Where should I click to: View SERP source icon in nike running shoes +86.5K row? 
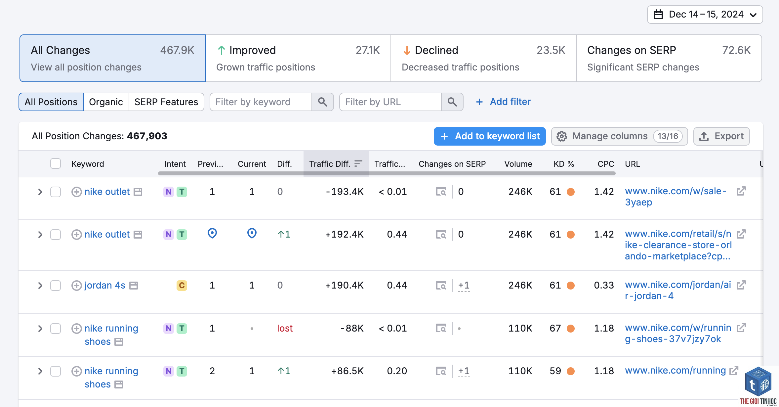tap(441, 371)
